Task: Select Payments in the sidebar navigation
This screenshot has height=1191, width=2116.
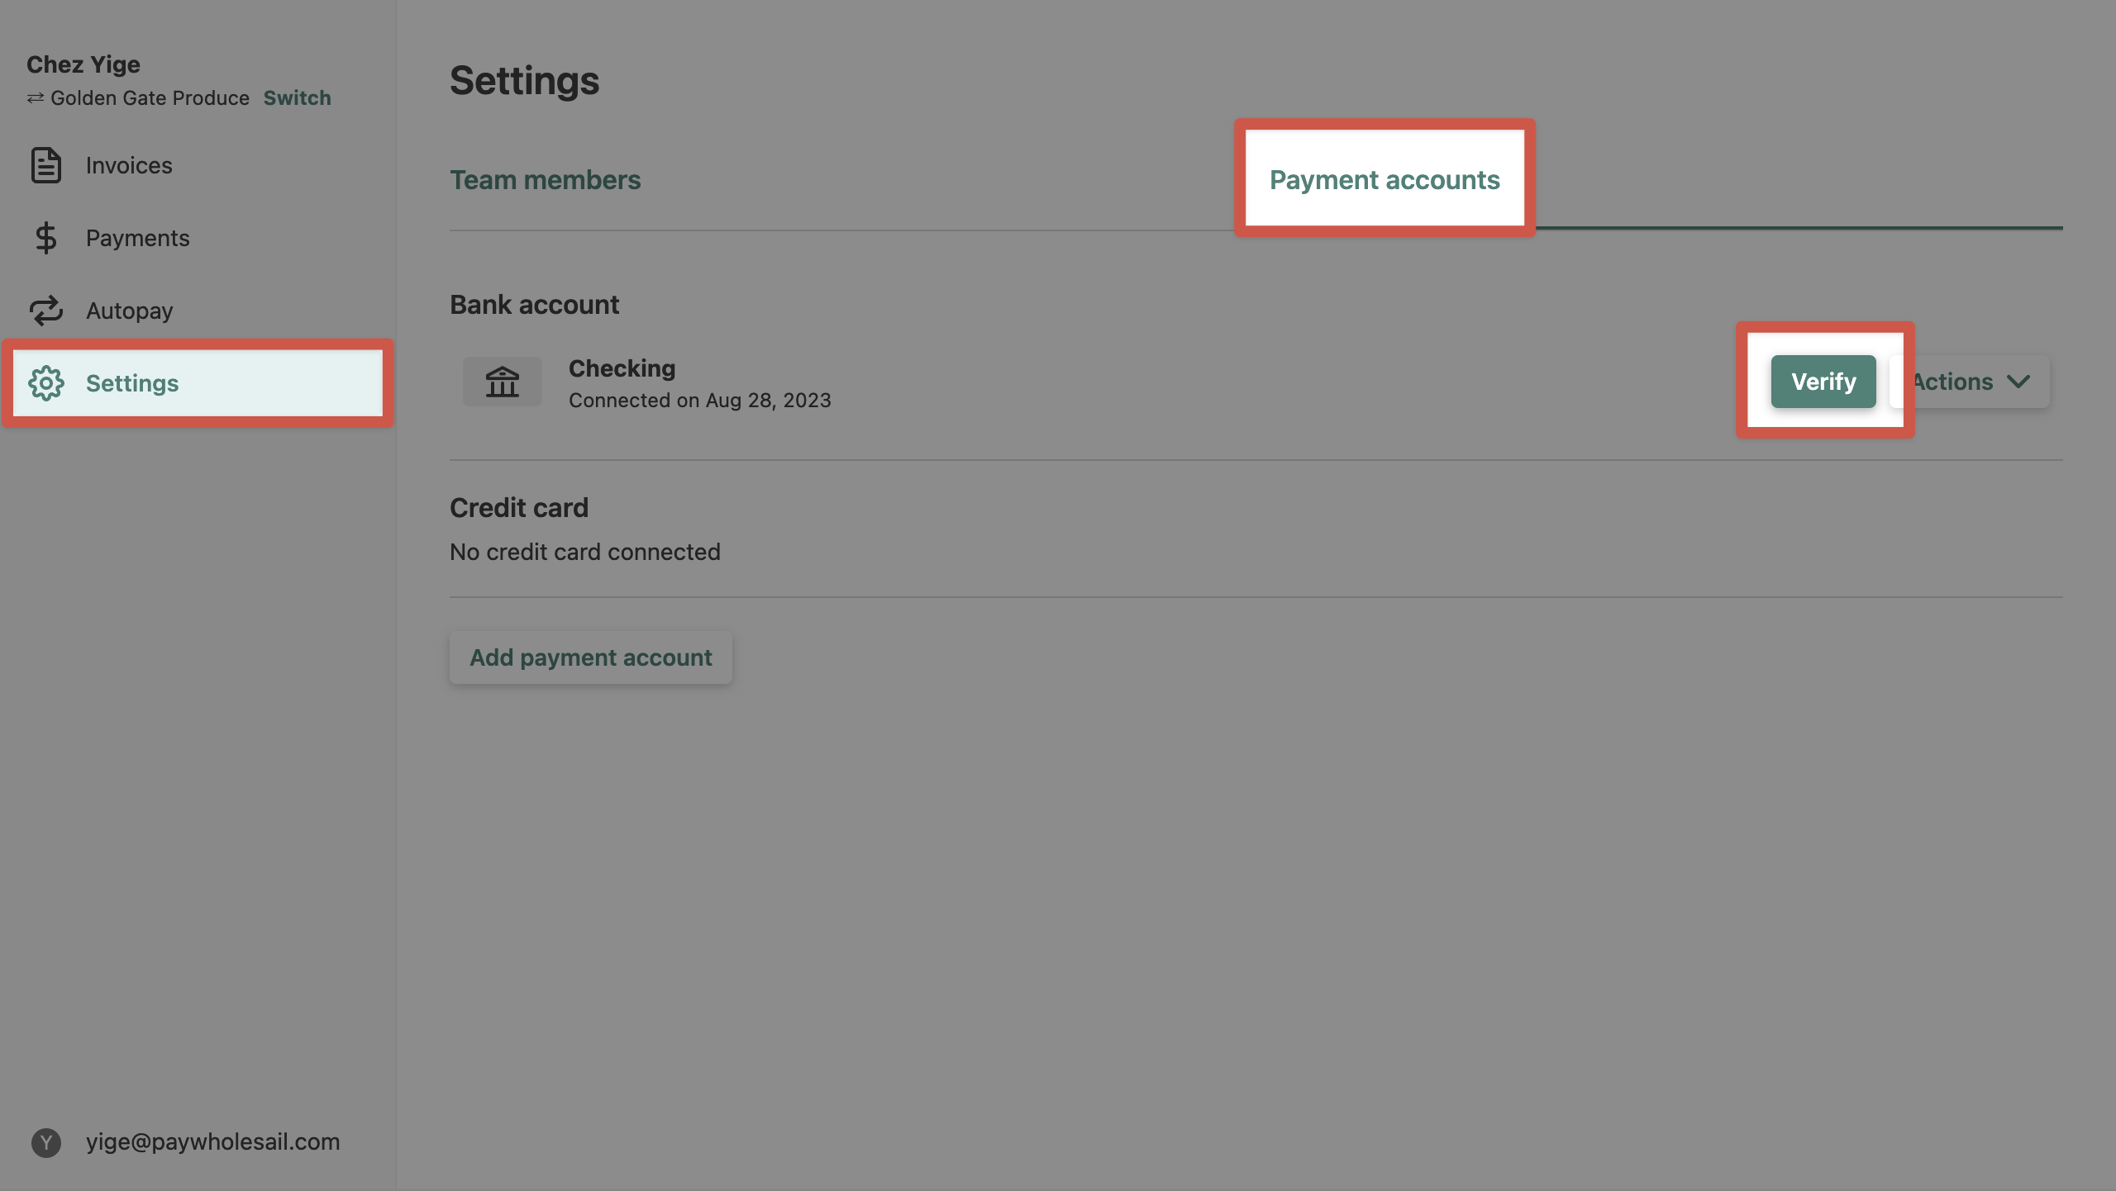Action: [x=138, y=238]
